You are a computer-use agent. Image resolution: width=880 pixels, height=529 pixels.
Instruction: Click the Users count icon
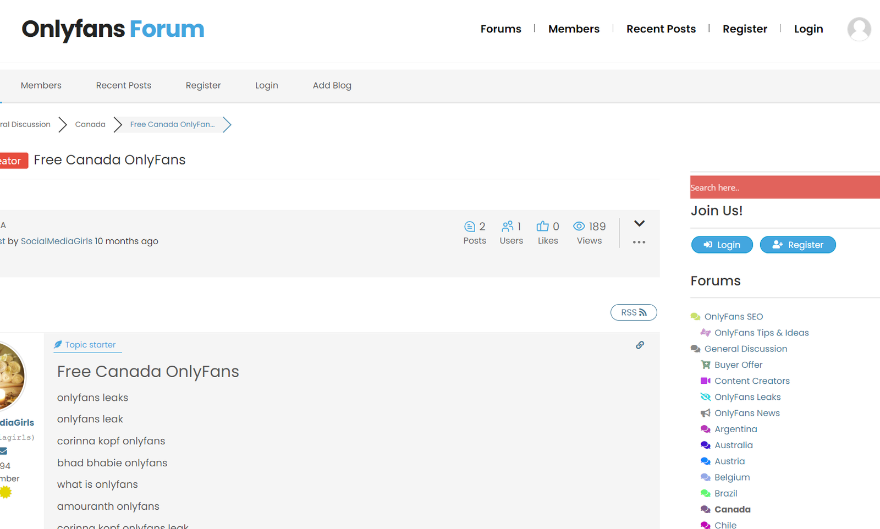pyautogui.click(x=507, y=227)
